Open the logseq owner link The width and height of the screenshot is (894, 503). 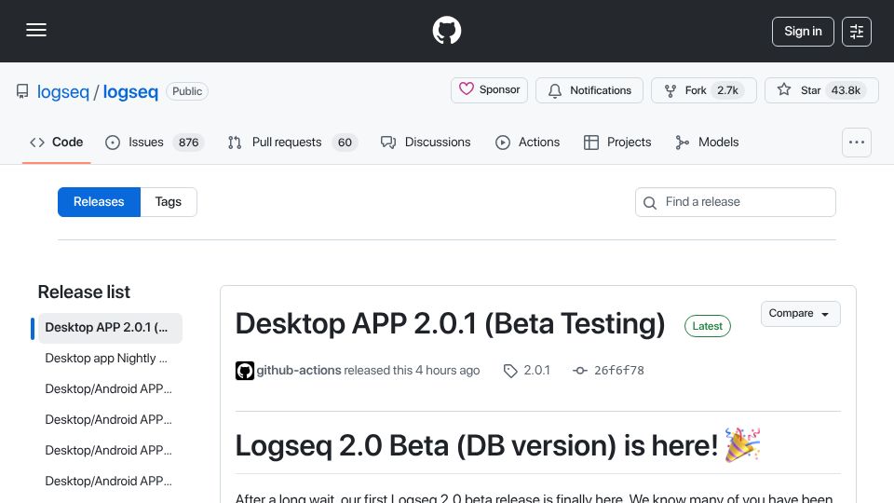coord(62,91)
